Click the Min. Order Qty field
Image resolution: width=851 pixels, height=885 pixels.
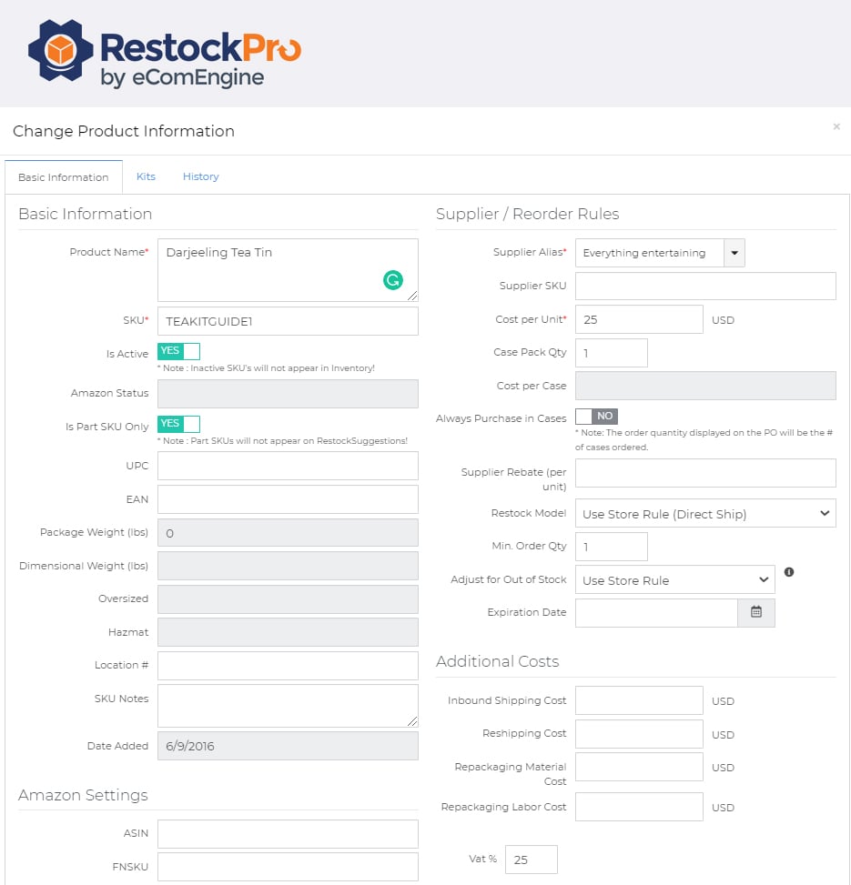click(612, 546)
